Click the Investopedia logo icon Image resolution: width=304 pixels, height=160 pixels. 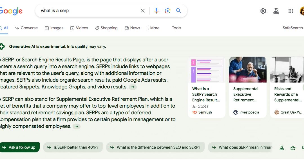coord(236,112)
